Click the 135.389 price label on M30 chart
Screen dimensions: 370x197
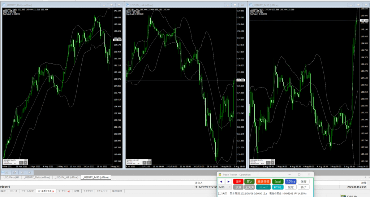[364, 21]
